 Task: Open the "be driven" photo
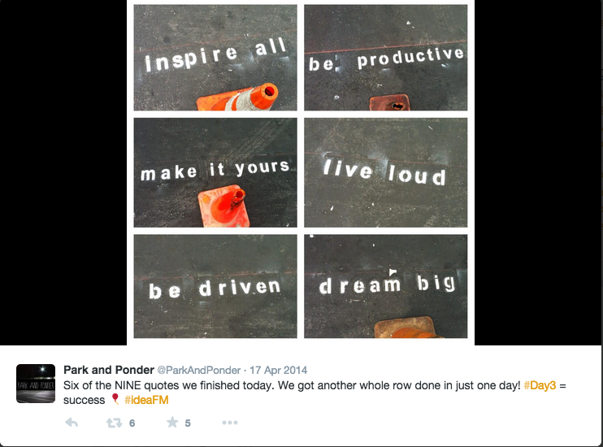pyautogui.click(x=215, y=286)
